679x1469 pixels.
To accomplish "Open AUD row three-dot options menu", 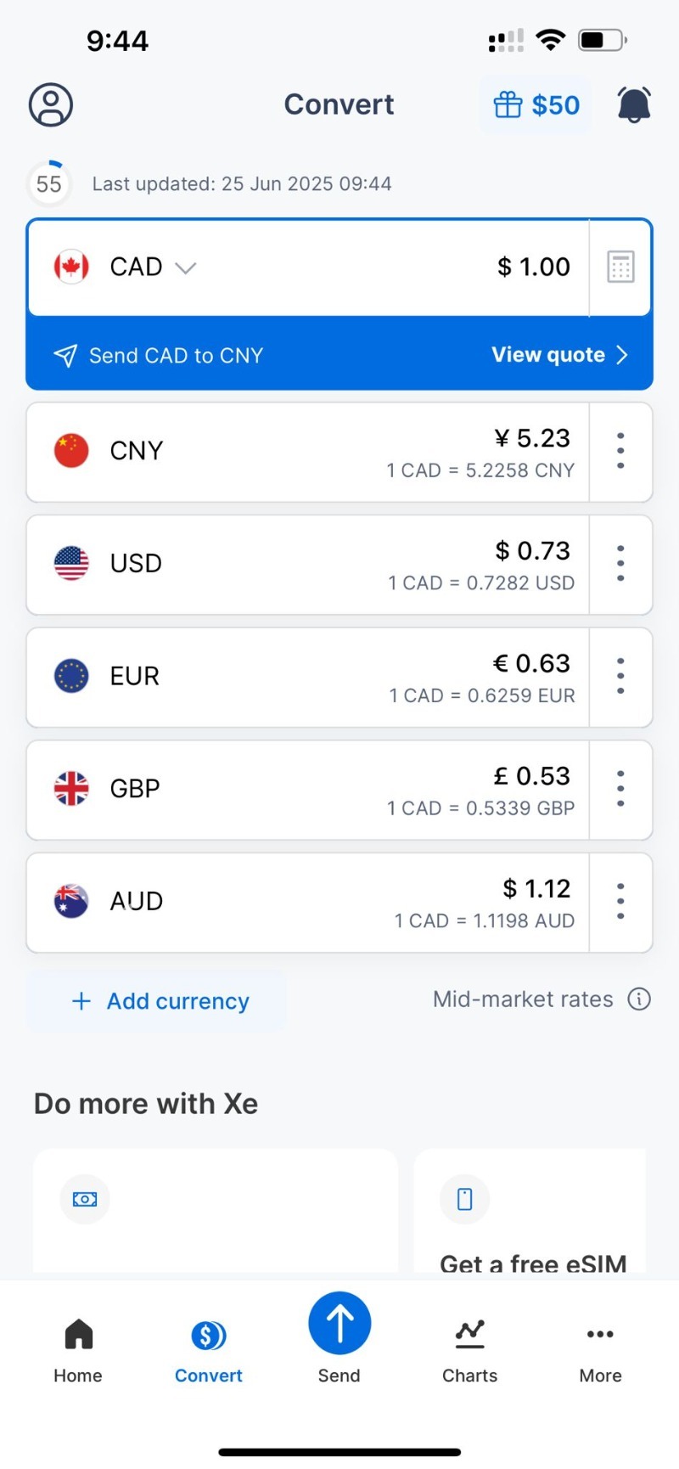I will [x=620, y=902].
